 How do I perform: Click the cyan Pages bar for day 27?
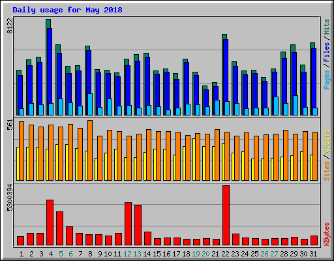pyautogui.click(x=276, y=106)
